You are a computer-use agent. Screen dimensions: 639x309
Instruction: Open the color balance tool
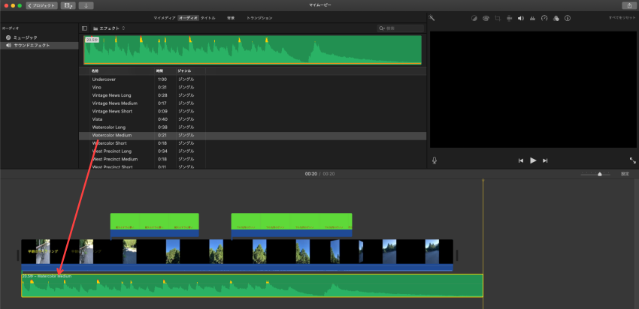pyautogui.click(x=474, y=17)
